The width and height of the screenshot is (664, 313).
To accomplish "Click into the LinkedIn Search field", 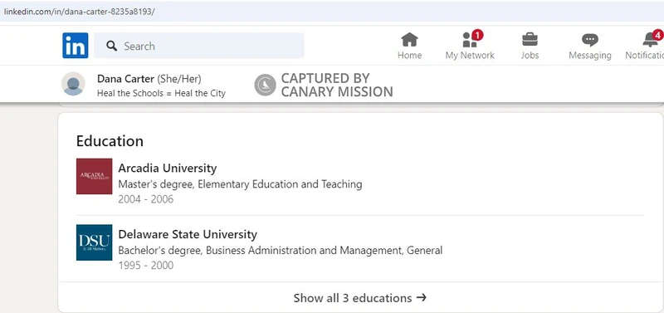I will point(198,46).
